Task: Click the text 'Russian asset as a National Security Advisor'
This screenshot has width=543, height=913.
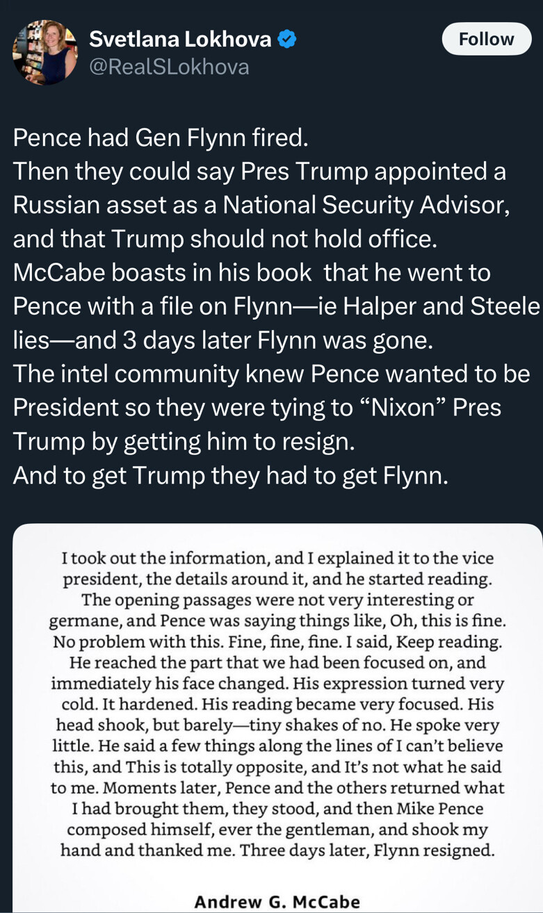Action: click(x=261, y=206)
